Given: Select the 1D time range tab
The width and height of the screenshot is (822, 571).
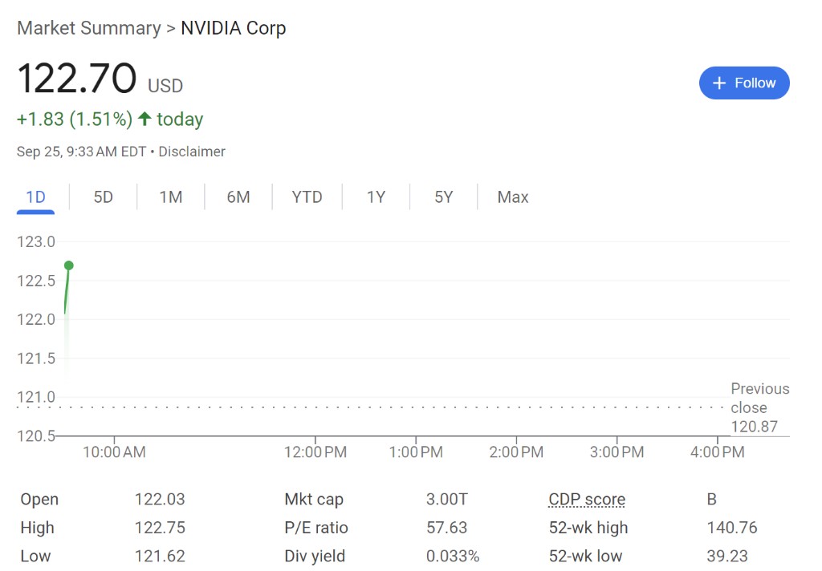Looking at the screenshot, I should click(35, 197).
